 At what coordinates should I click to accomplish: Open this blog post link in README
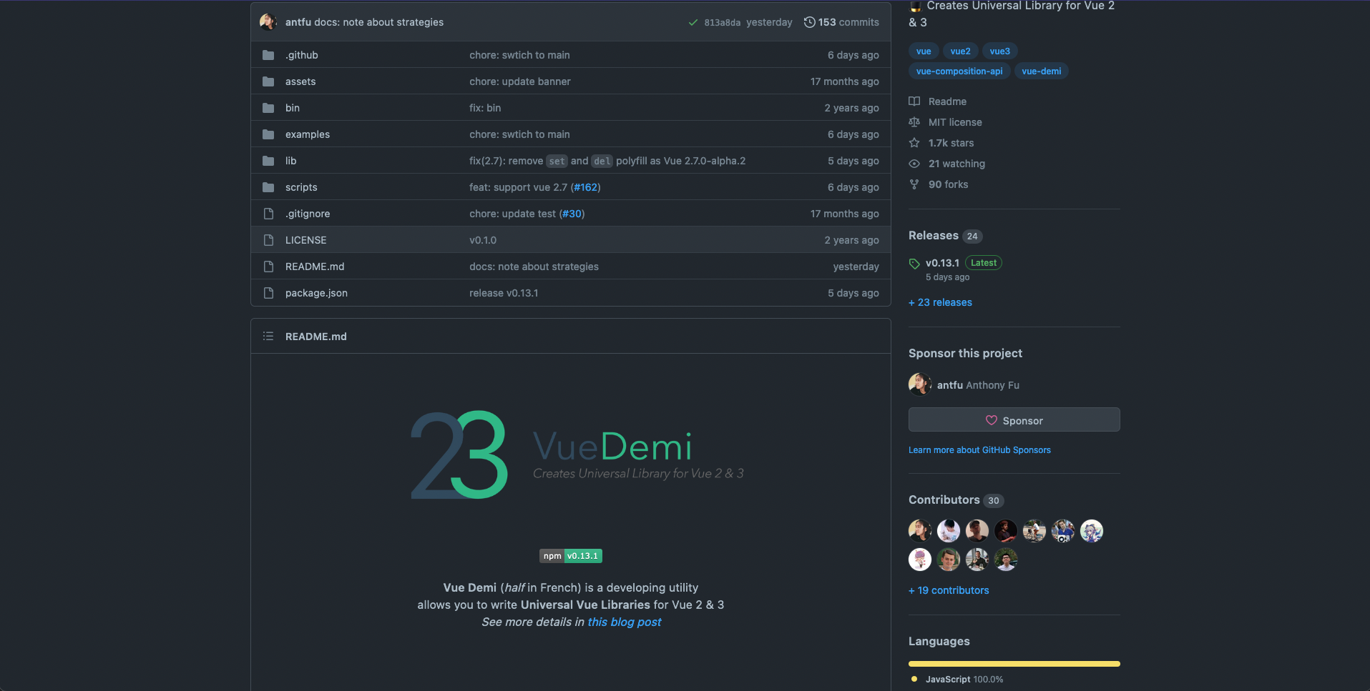pos(624,622)
